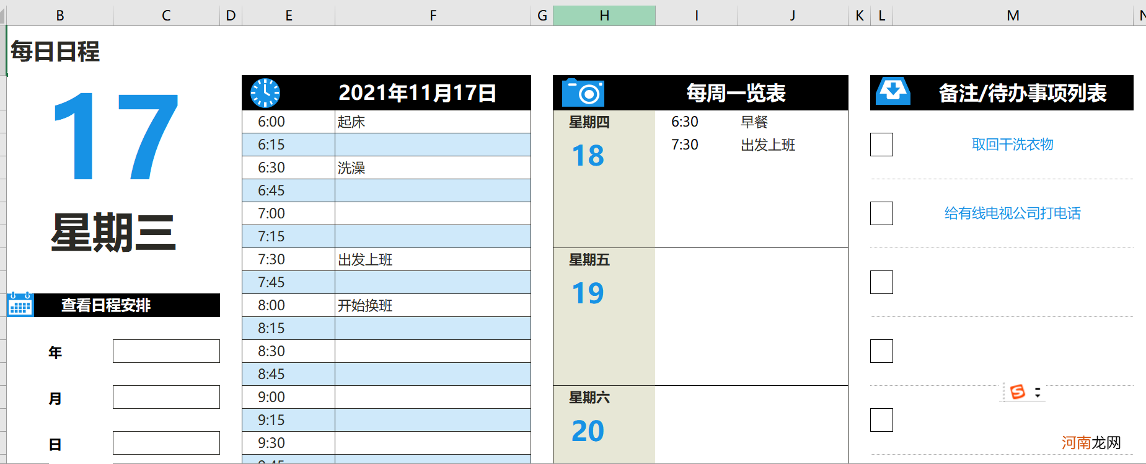Select the 起床 task cell
Image resolution: width=1146 pixels, height=464 pixels.
[x=433, y=122]
